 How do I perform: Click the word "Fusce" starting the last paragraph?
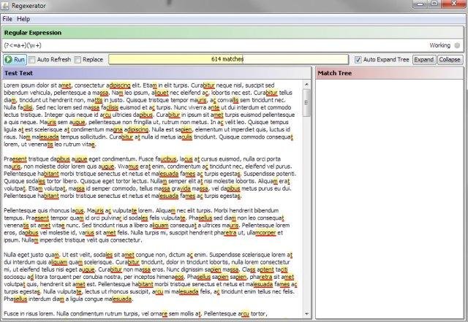coord(12,314)
